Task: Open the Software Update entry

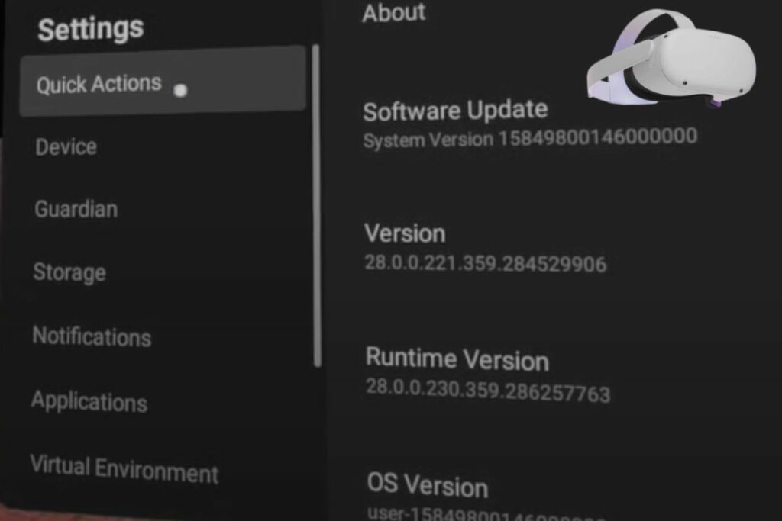Action: (455, 110)
